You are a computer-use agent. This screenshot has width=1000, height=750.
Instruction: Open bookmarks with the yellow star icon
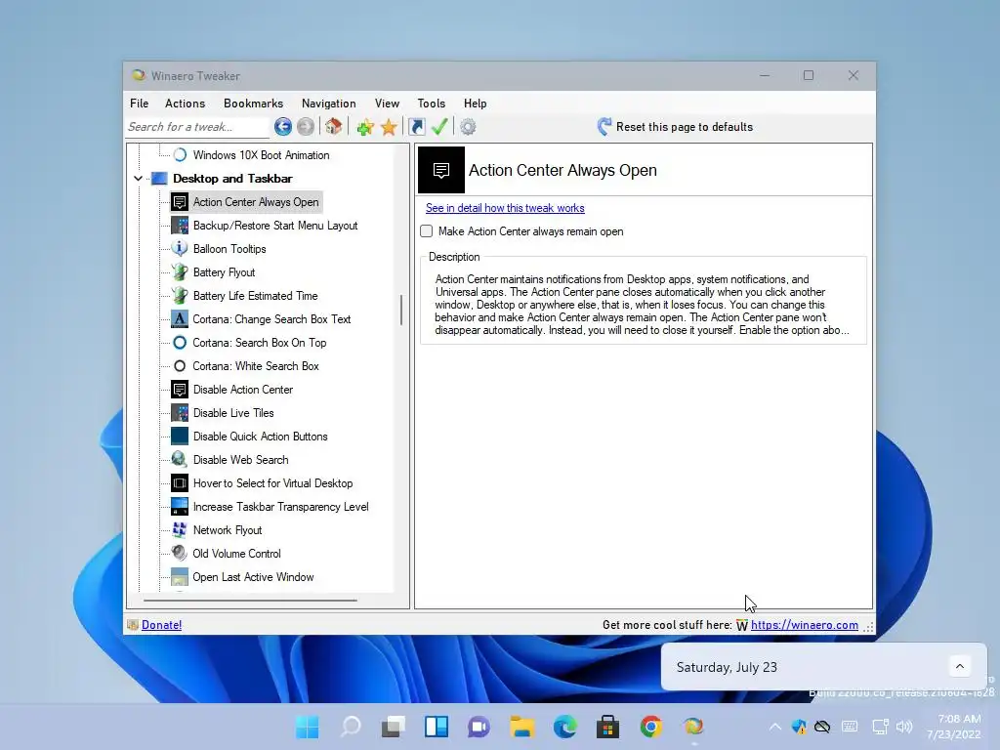pos(389,127)
